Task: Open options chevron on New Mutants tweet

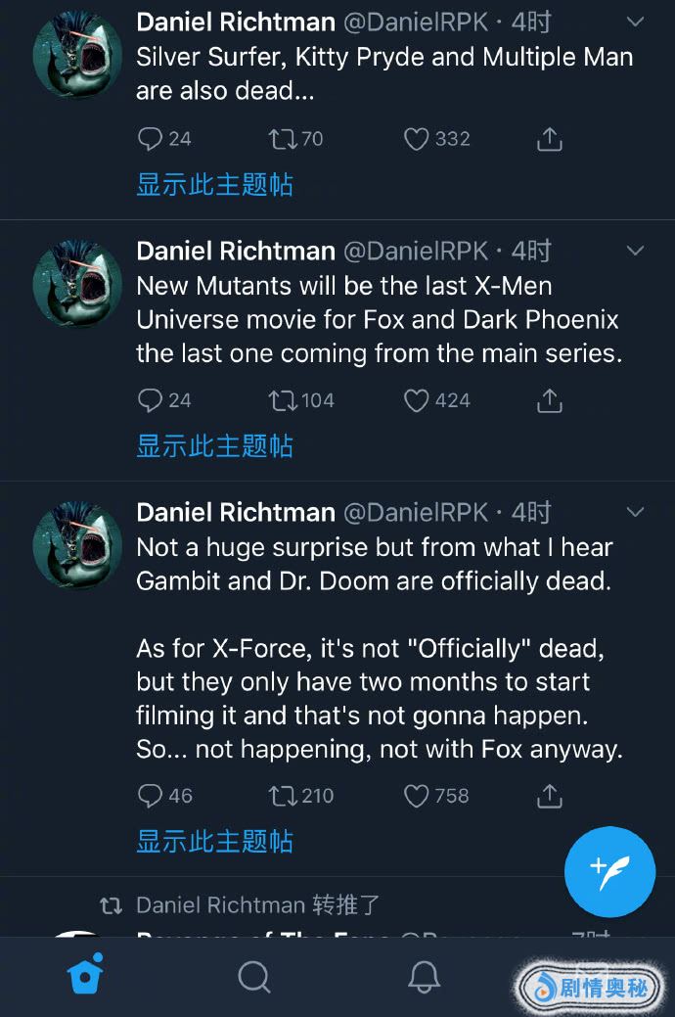Action: click(x=635, y=251)
